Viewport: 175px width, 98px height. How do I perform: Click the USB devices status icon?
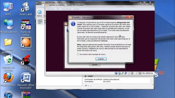122,73
